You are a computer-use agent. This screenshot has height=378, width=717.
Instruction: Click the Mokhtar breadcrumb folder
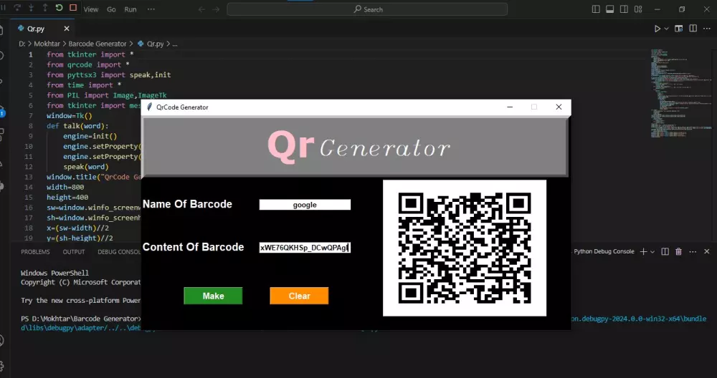coord(47,44)
